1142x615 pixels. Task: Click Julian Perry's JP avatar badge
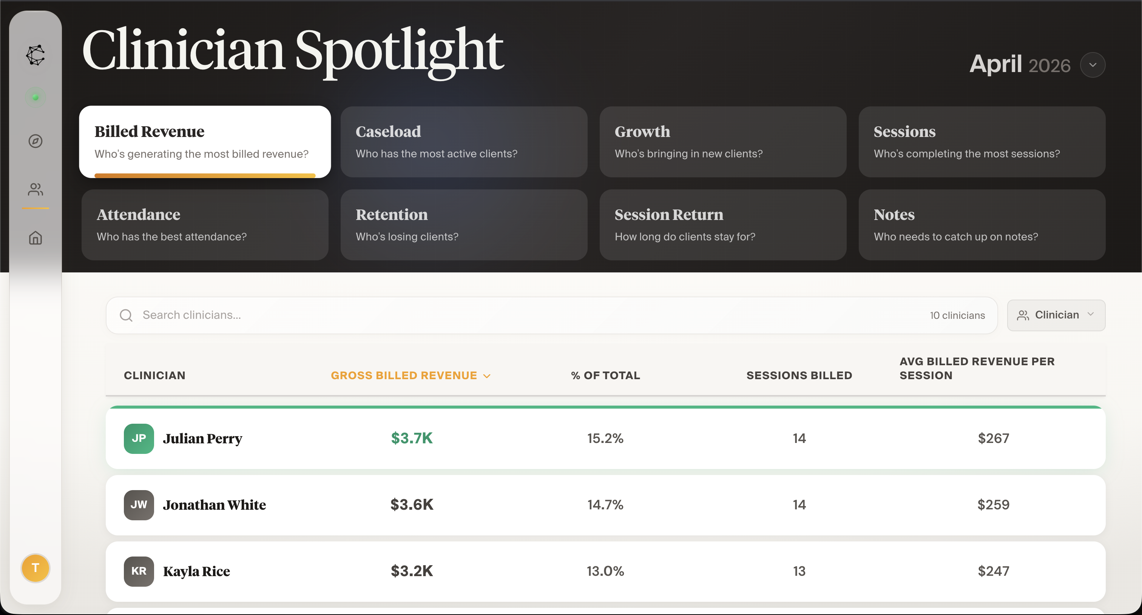[x=139, y=438]
